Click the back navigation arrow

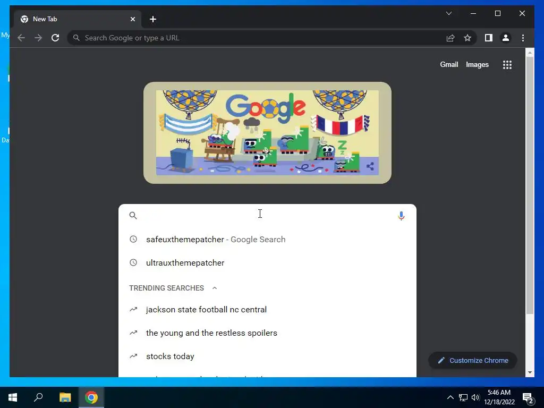point(21,38)
